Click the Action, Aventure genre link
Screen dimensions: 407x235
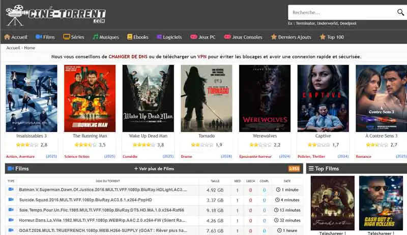click(x=20, y=156)
